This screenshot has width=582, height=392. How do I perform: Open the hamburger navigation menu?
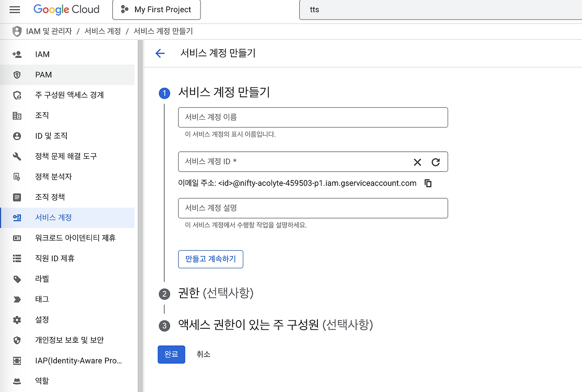[15, 10]
